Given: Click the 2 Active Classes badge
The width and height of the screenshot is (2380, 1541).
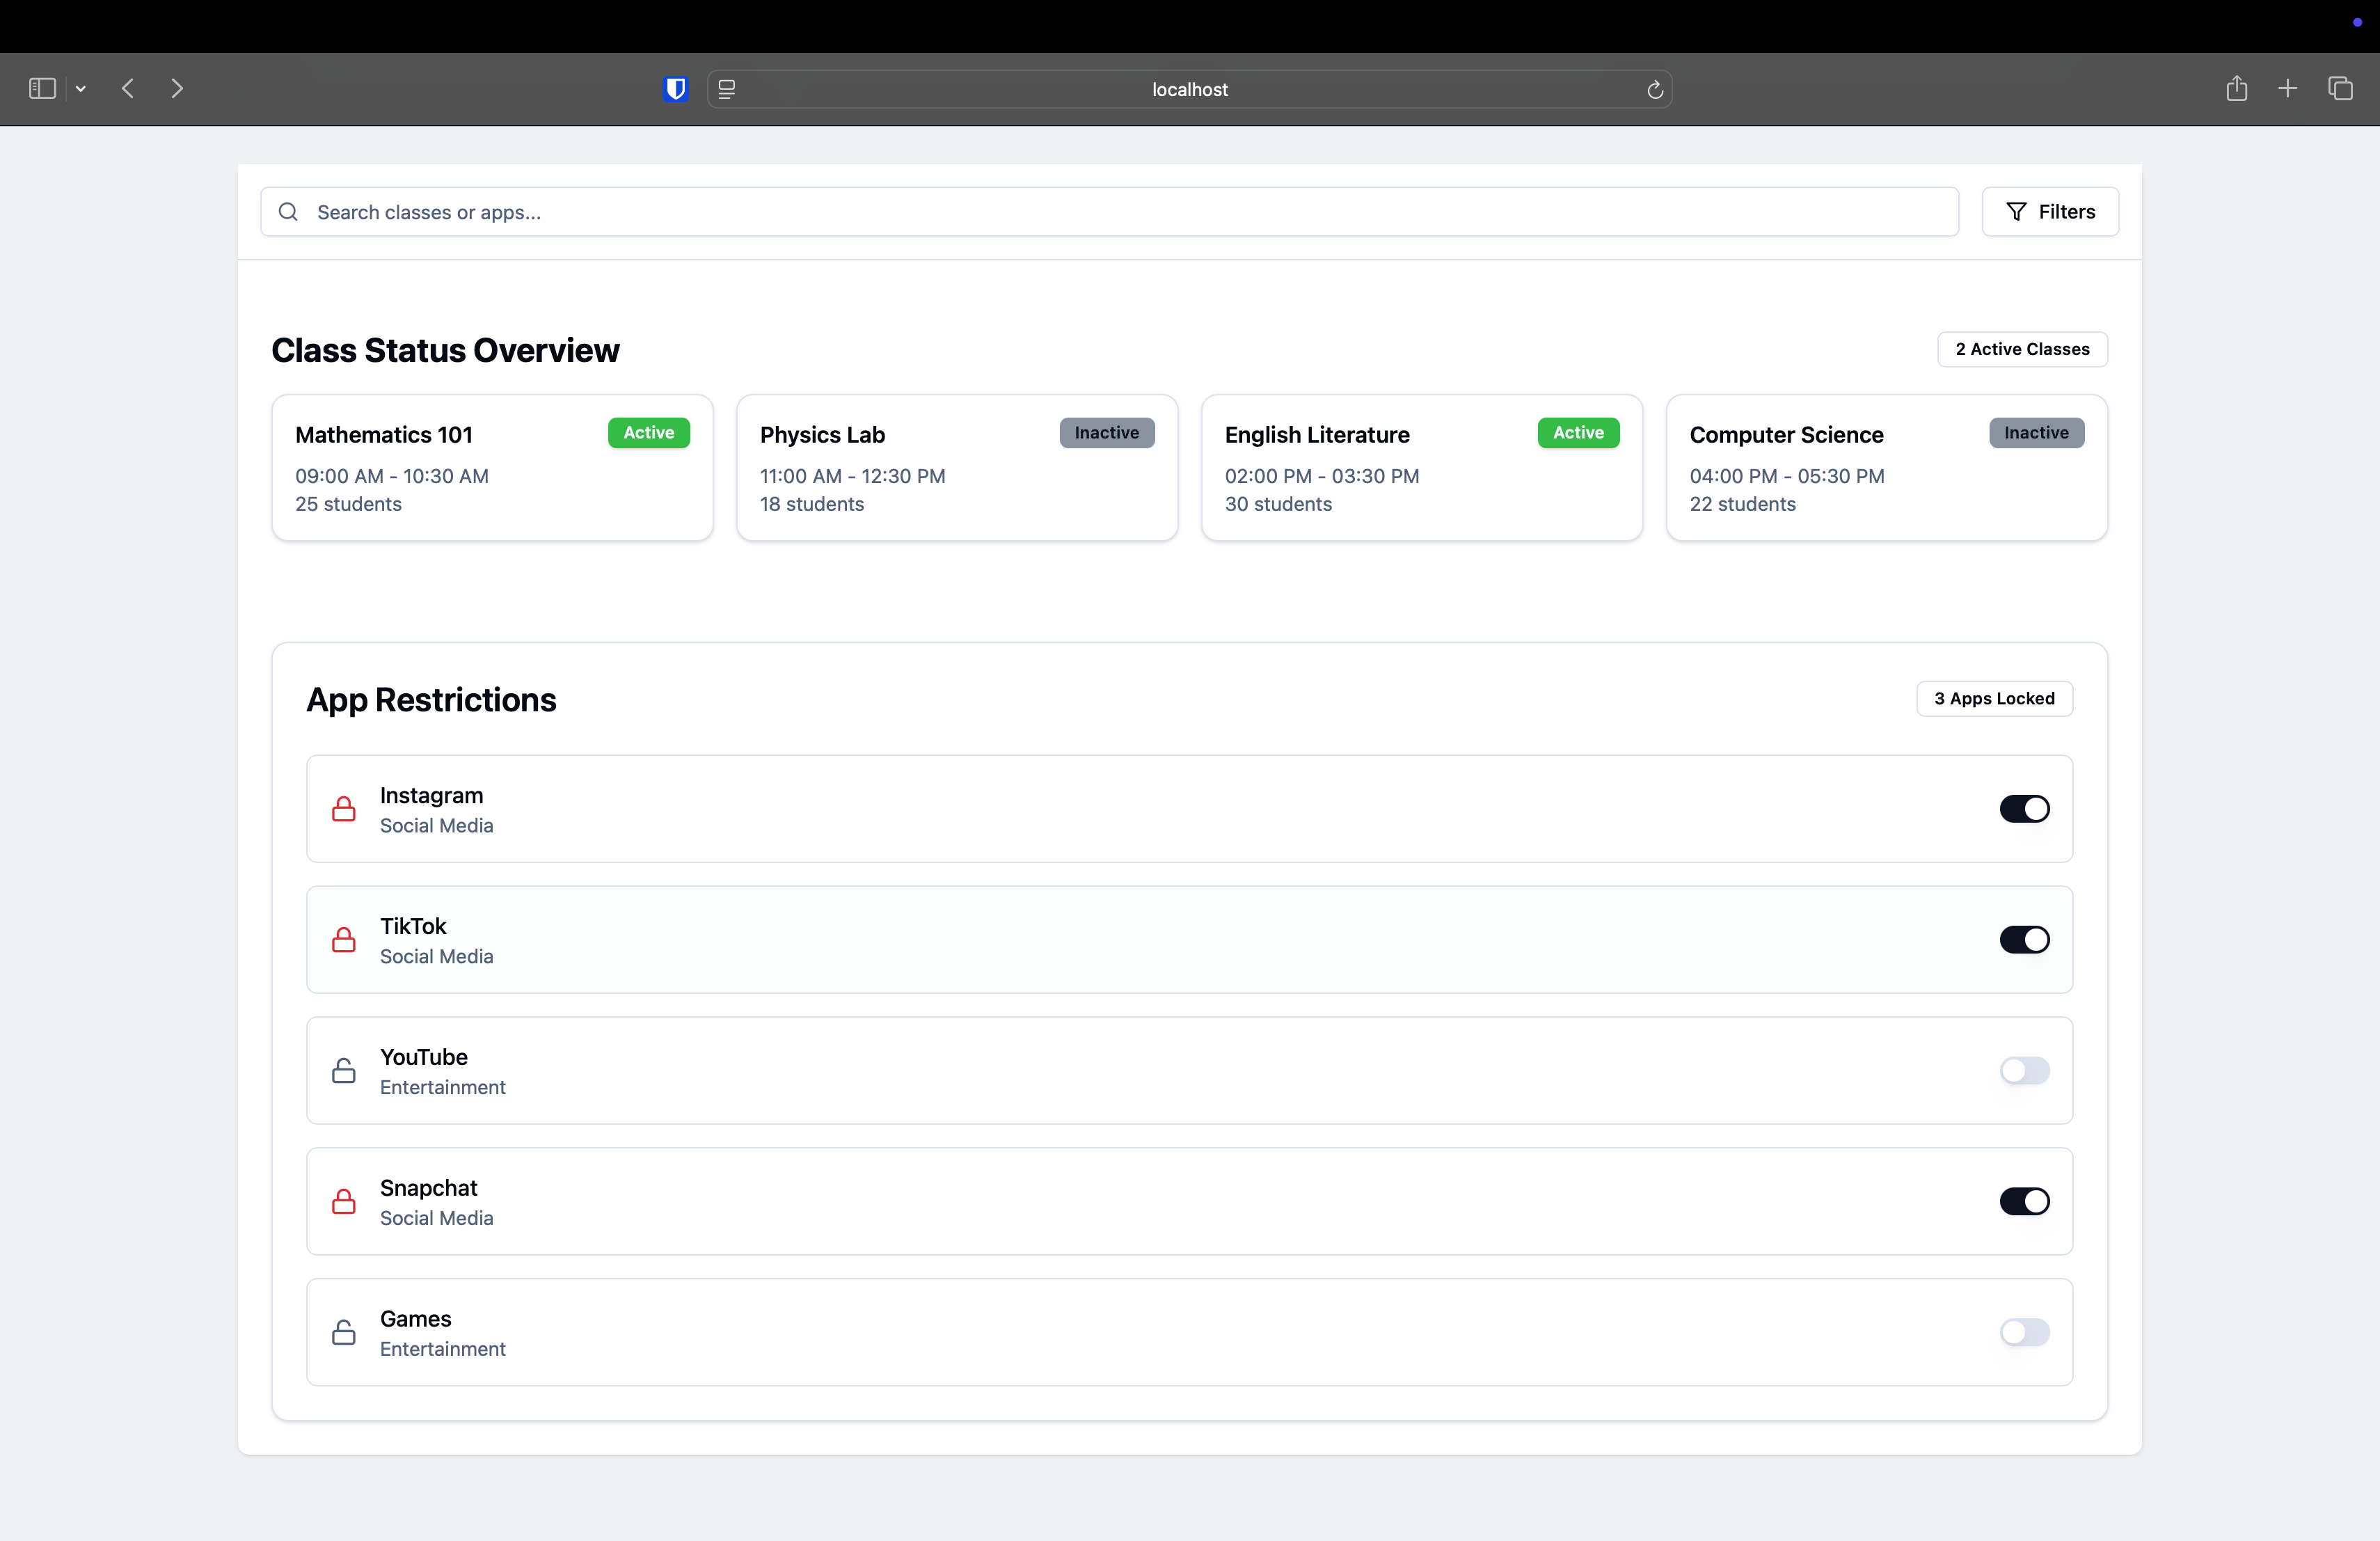Looking at the screenshot, I should 2022,349.
